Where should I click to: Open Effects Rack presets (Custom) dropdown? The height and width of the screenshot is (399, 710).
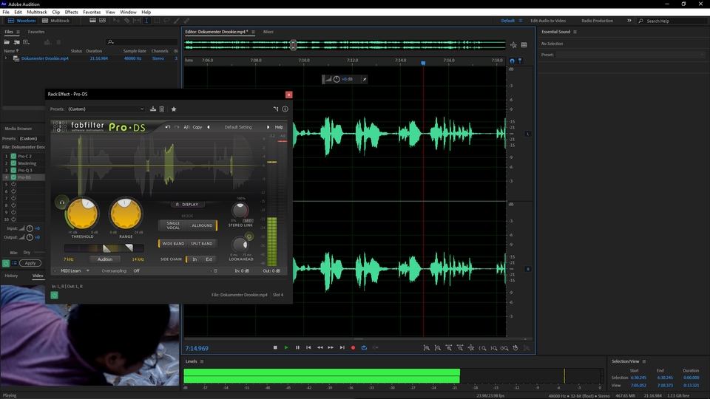click(32, 138)
